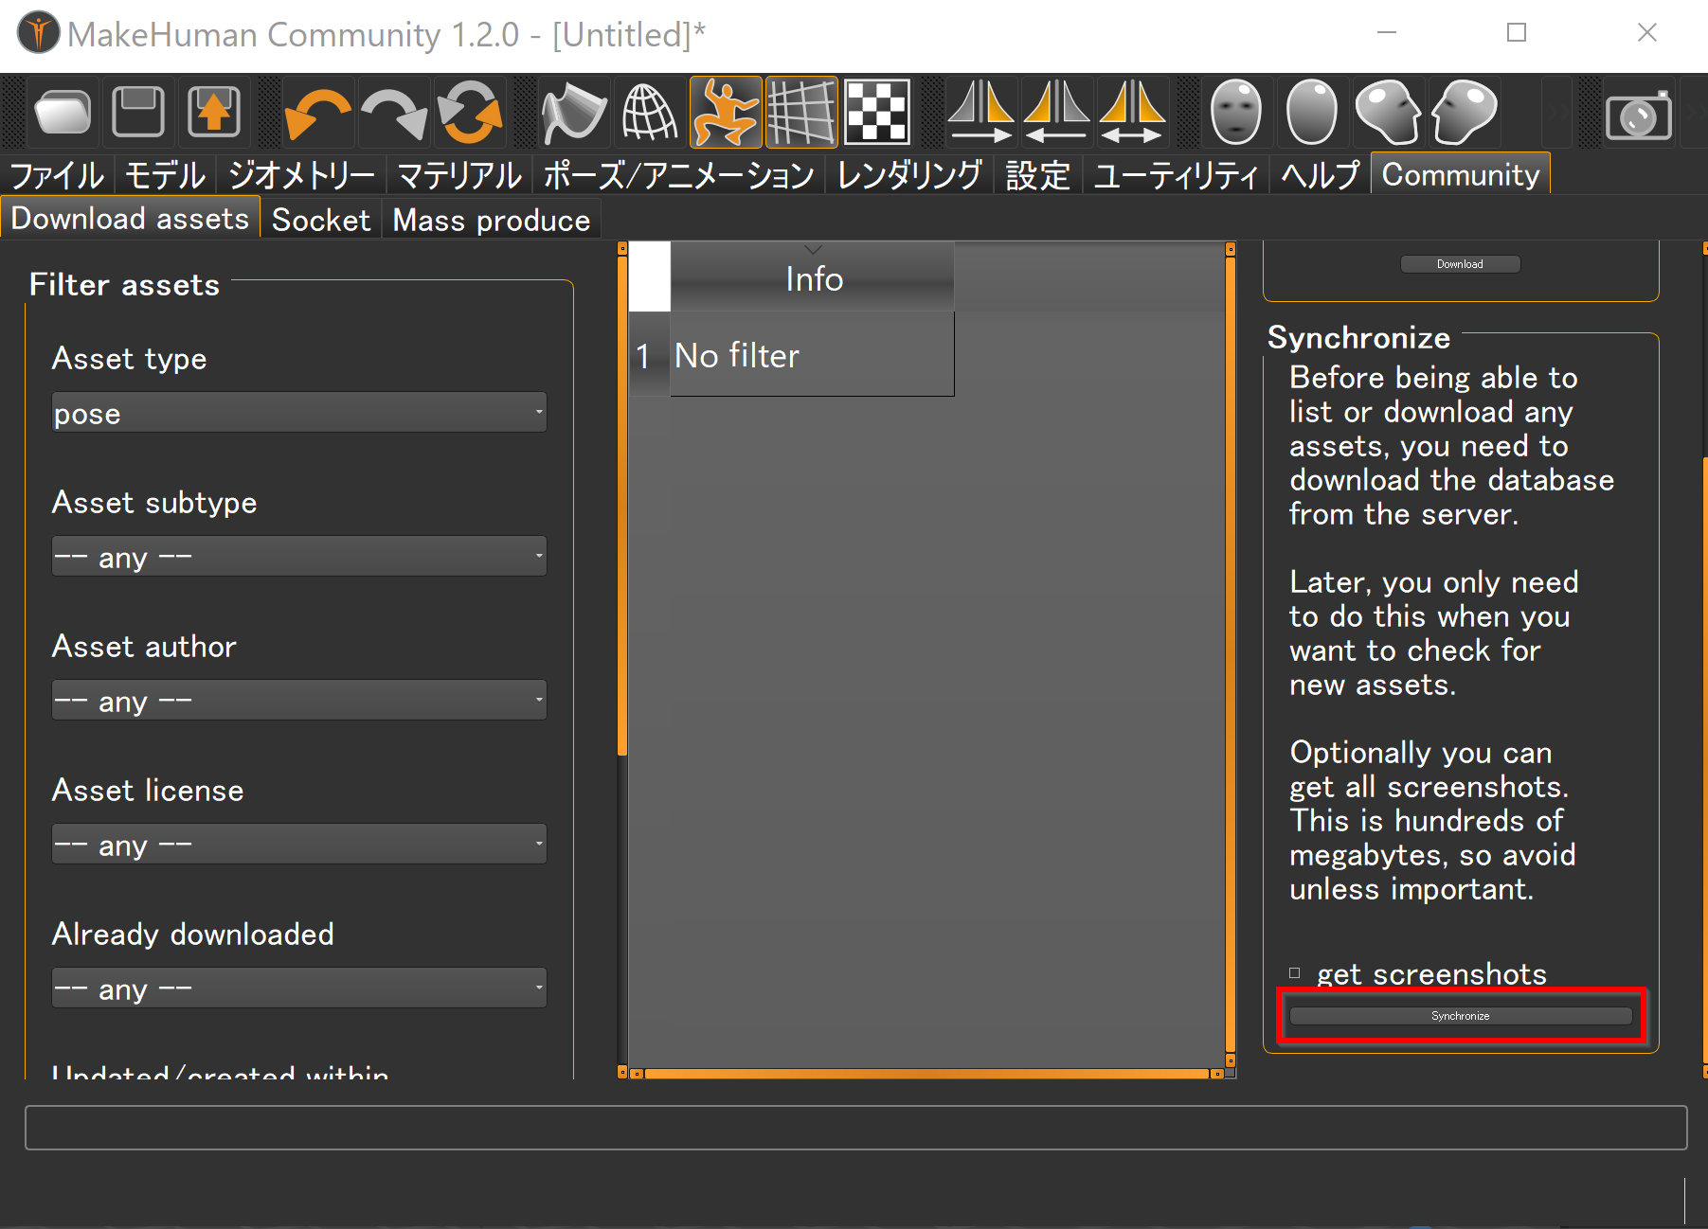
Task: Toggle the grid background icon
Action: coord(801,114)
